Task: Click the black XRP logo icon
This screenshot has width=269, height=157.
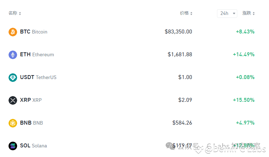Action: [13, 100]
